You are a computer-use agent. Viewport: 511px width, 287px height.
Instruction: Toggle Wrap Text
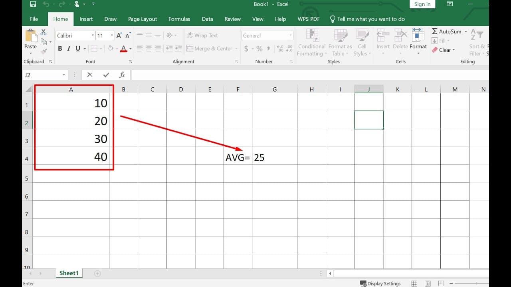[x=202, y=35]
